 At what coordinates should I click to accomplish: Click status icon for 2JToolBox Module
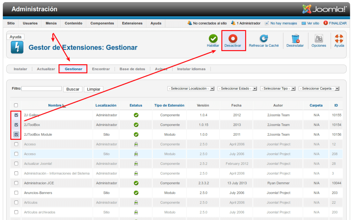(136, 134)
